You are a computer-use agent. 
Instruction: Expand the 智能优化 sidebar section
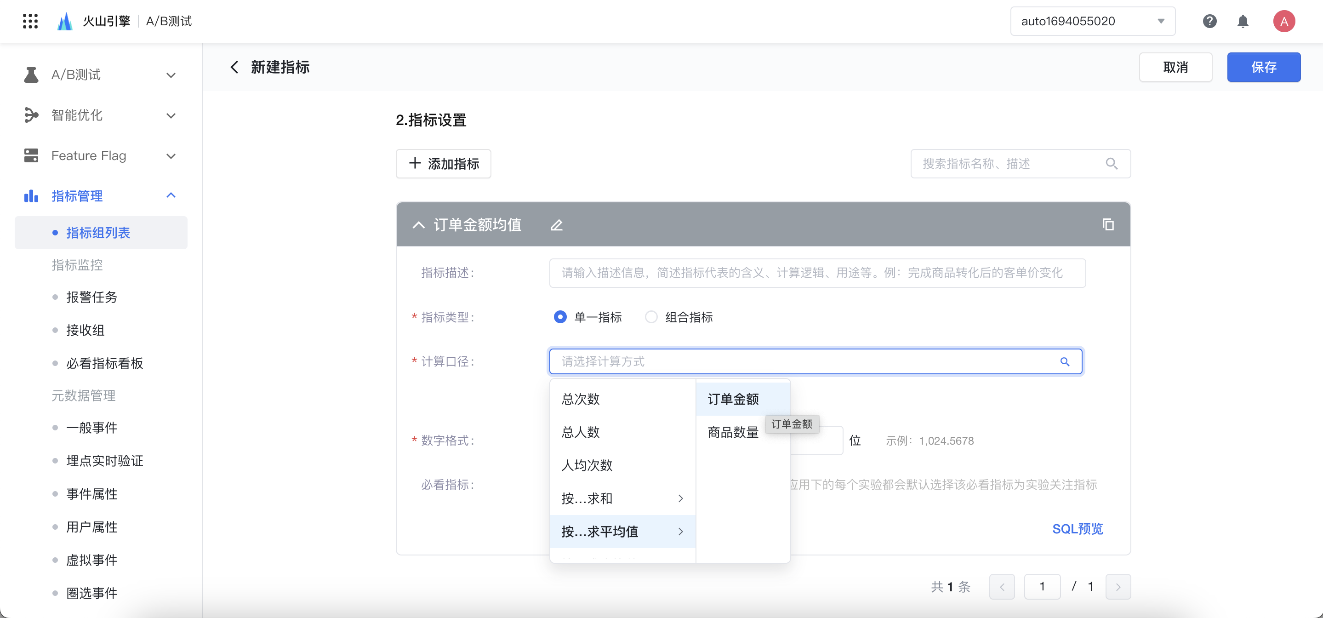pos(171,115)
